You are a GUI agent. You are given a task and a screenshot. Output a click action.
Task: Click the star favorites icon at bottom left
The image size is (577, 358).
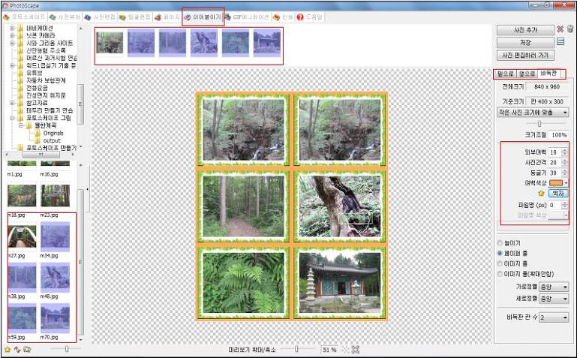point(8,349)
